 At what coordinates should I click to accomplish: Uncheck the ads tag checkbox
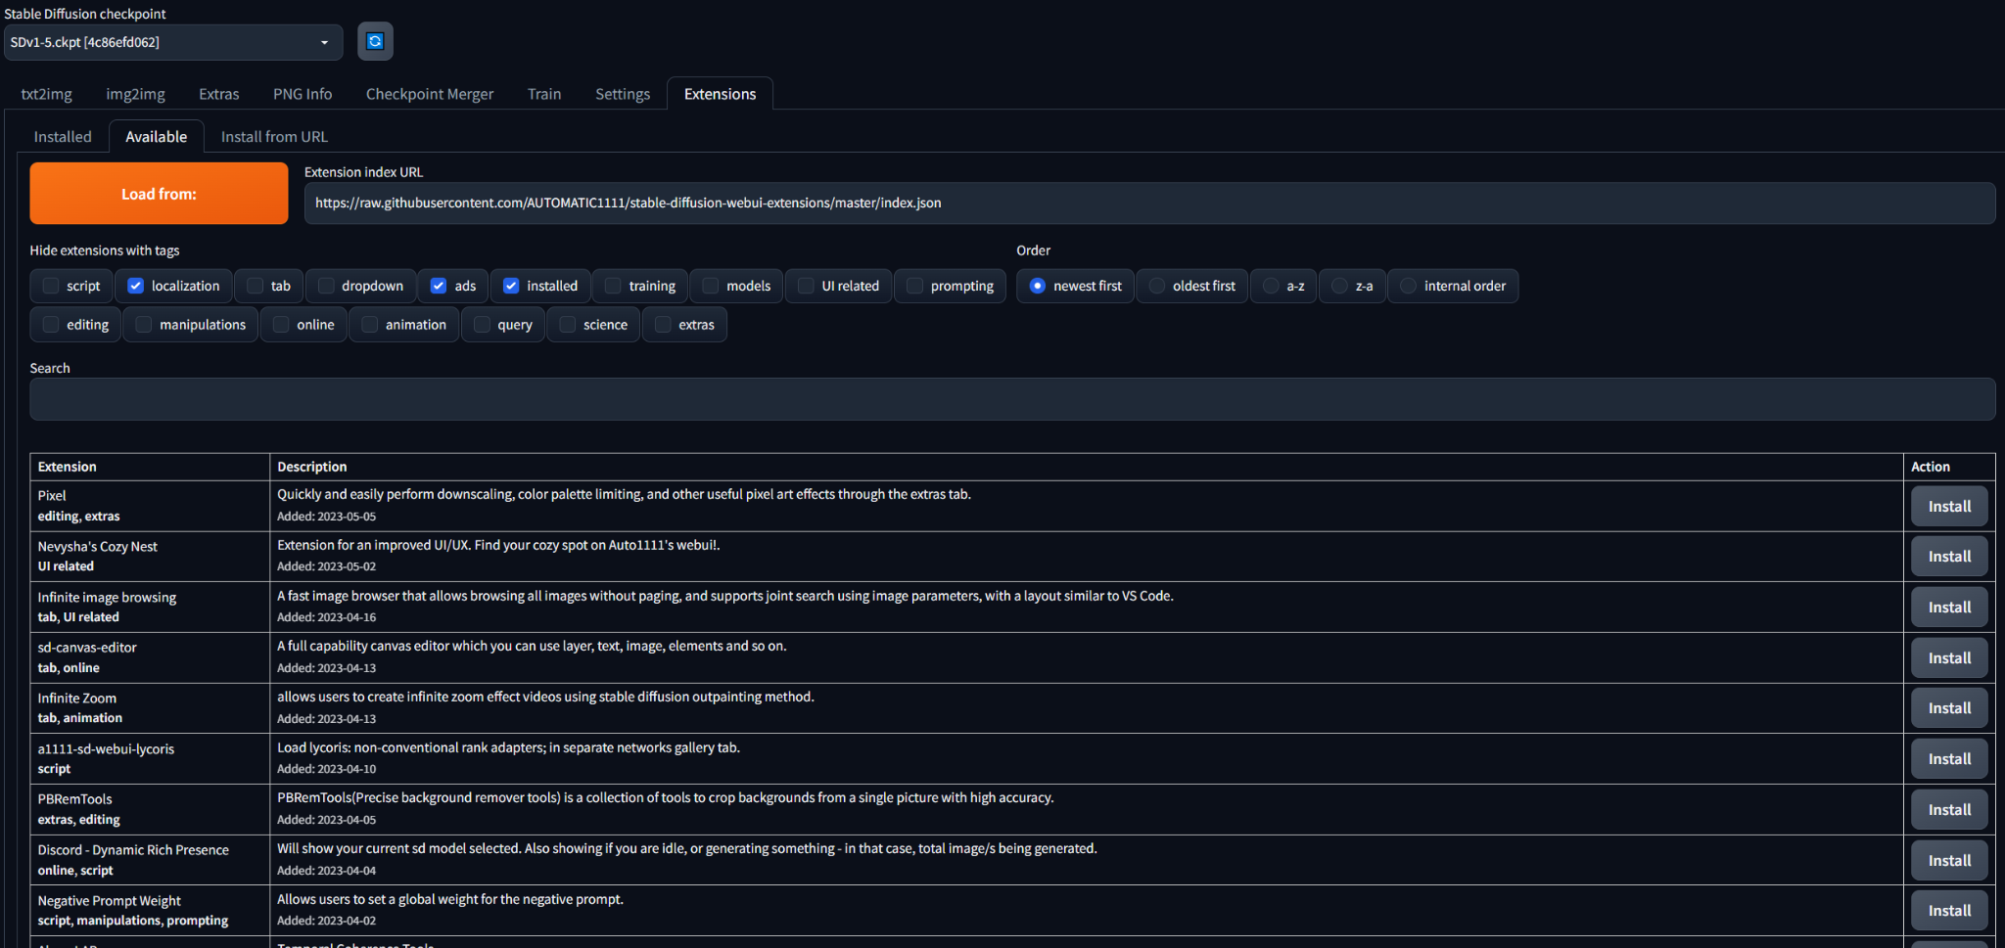pos(439,286)
